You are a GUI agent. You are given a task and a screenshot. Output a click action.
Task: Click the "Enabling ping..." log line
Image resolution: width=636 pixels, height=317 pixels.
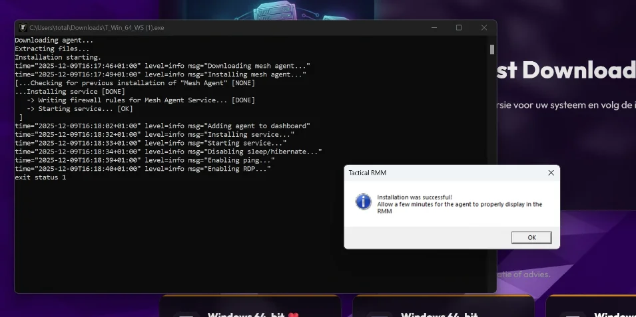145,160
